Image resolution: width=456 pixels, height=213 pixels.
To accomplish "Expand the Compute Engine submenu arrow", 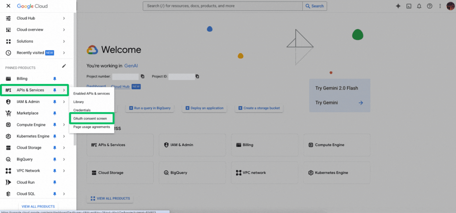I will [x=64, y=125].
